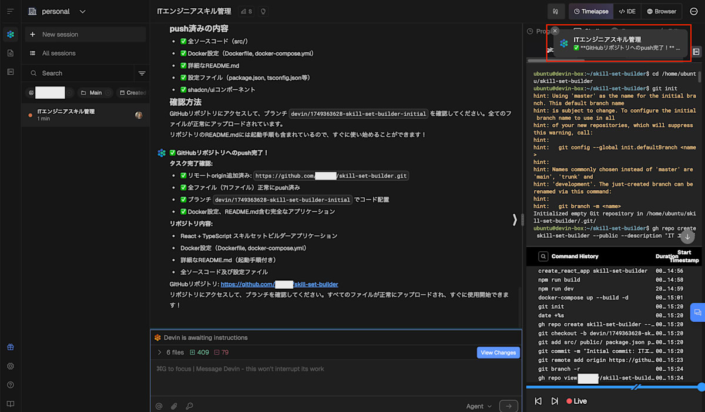705x412 pixels.
Task: Click the user avatar on the session row
Action: (139, 115)
